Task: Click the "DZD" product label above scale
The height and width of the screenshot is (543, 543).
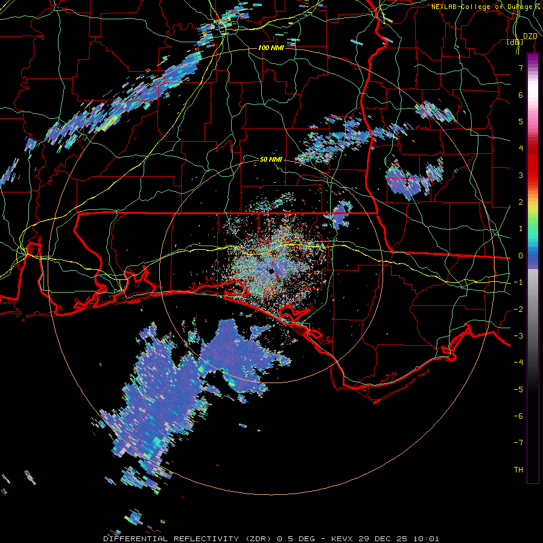Action: tap(530, 36)
